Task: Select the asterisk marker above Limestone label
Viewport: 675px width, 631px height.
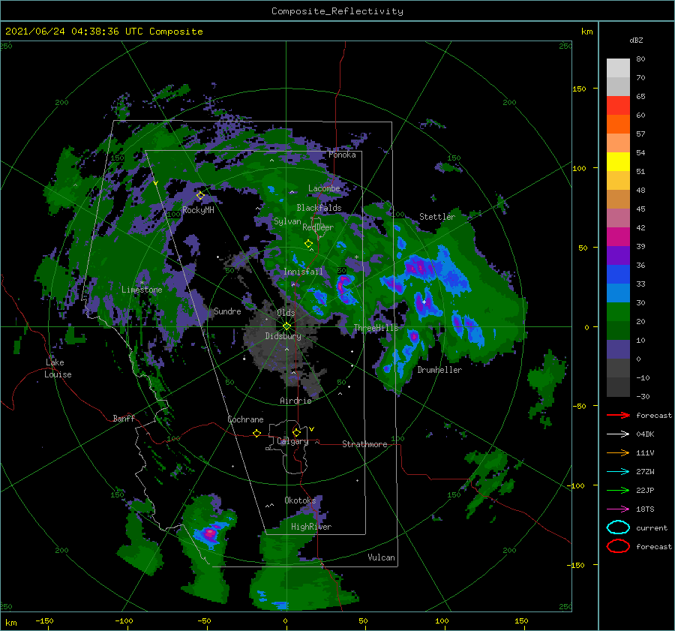Action: [x=142, y=283]
